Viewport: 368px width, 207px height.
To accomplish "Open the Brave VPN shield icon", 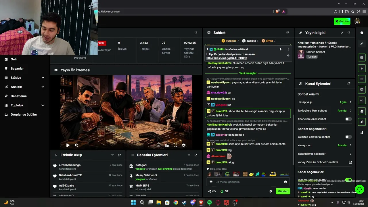I will click(358, 11).
